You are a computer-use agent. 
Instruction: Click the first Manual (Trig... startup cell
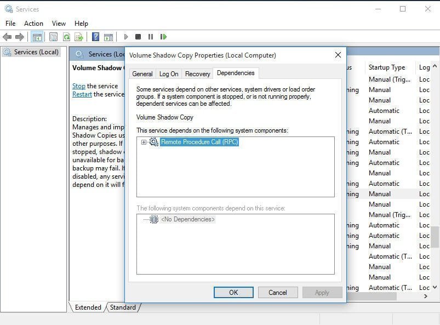pos(390,79)
